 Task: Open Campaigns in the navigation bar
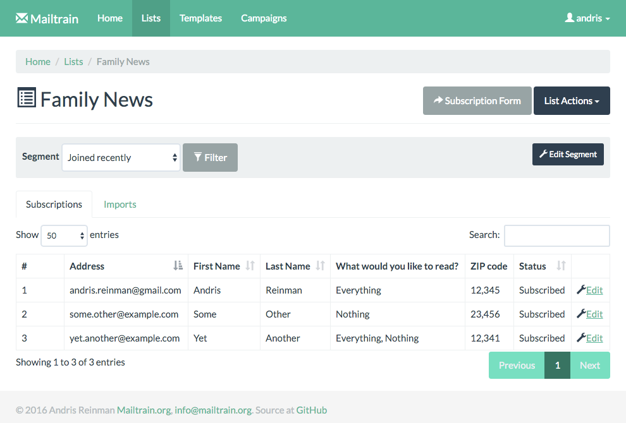pyautogui.click(x=264, y=18)
